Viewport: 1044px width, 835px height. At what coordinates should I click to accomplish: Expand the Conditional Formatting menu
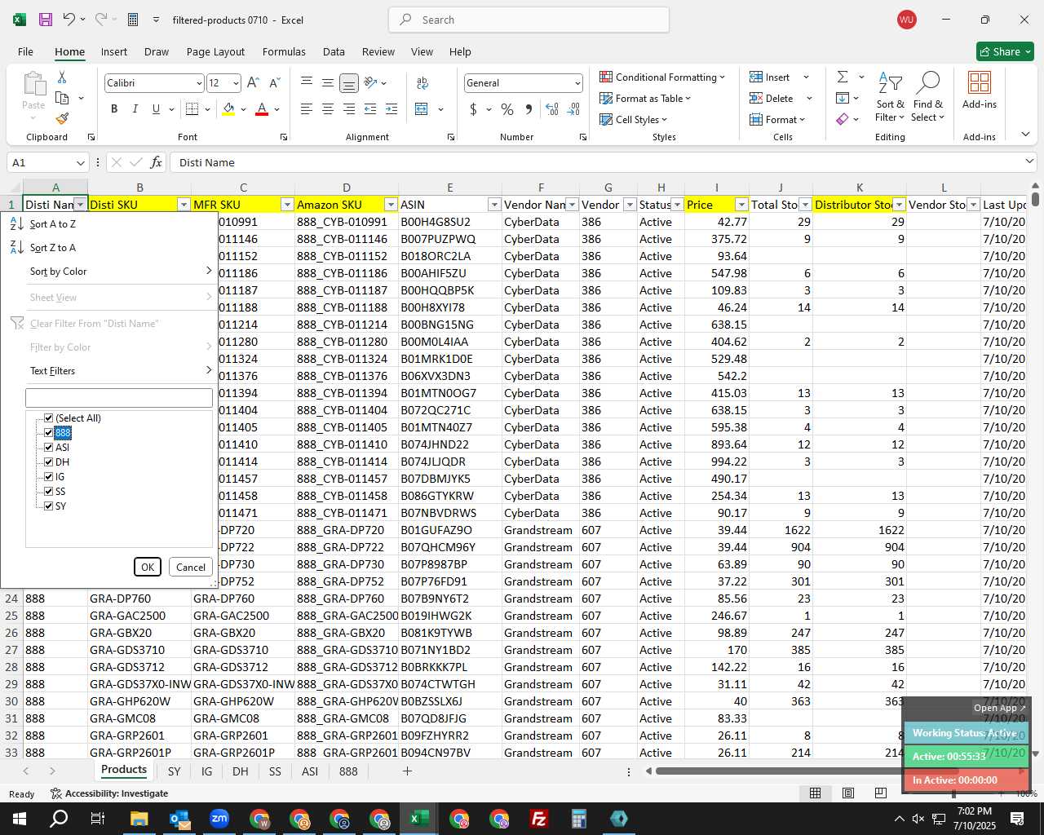[662, 77]
